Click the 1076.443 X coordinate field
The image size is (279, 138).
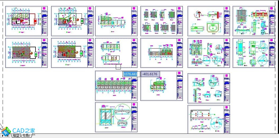coord(130,74)
